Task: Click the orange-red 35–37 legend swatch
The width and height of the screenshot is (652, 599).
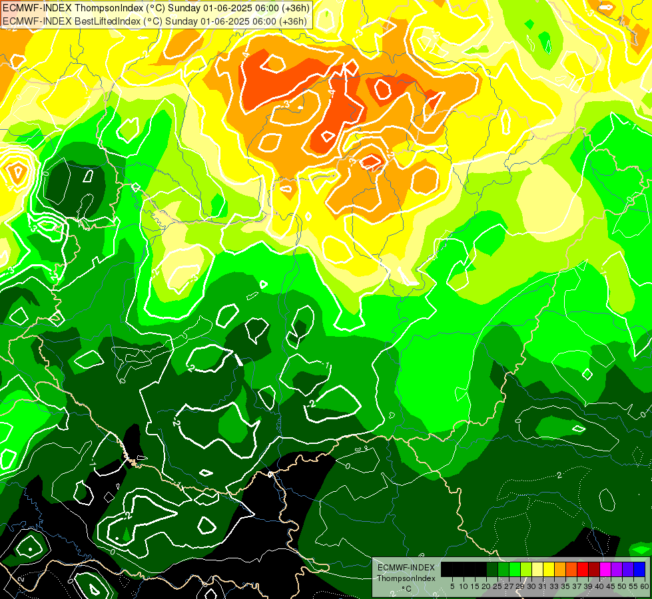Action: pos(571,569)
